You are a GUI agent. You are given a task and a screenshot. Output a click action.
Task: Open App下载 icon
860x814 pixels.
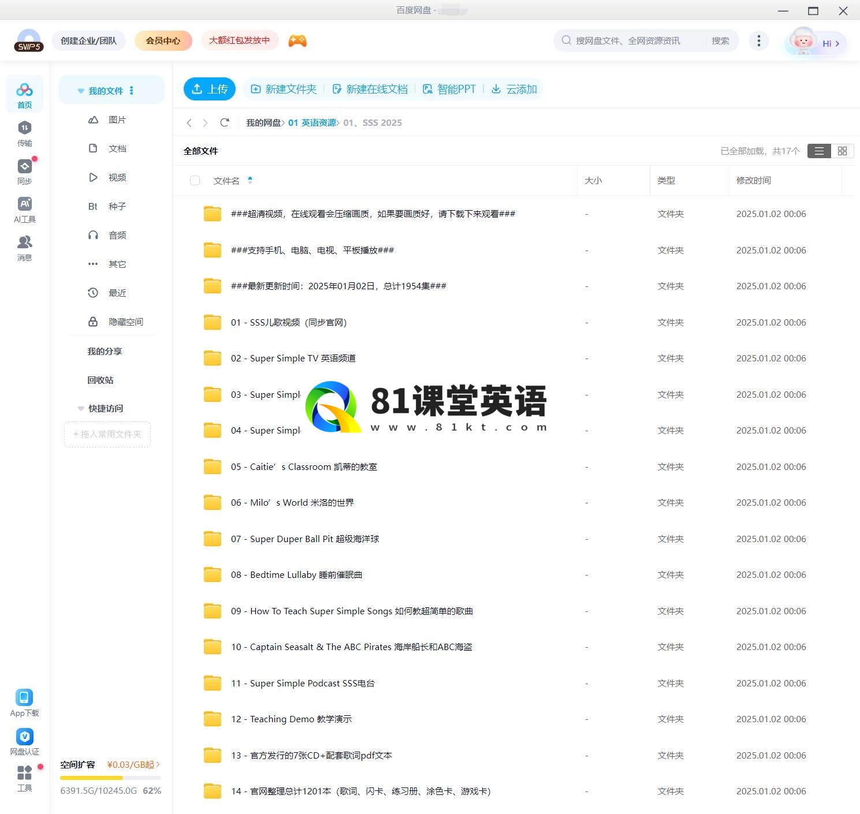24,703
